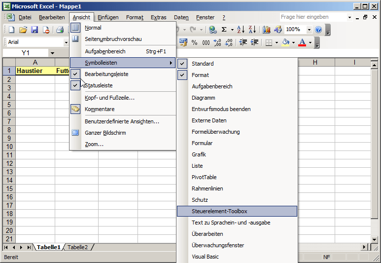Image resolution: width=381 pixels, height=263 pixels.
Task: Open Excel Help question mark icon
Action: (318, 30)
